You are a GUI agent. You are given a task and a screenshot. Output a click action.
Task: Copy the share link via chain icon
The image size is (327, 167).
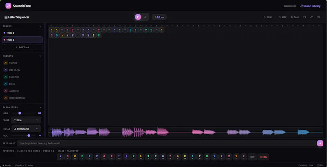[x=311, y=17]
